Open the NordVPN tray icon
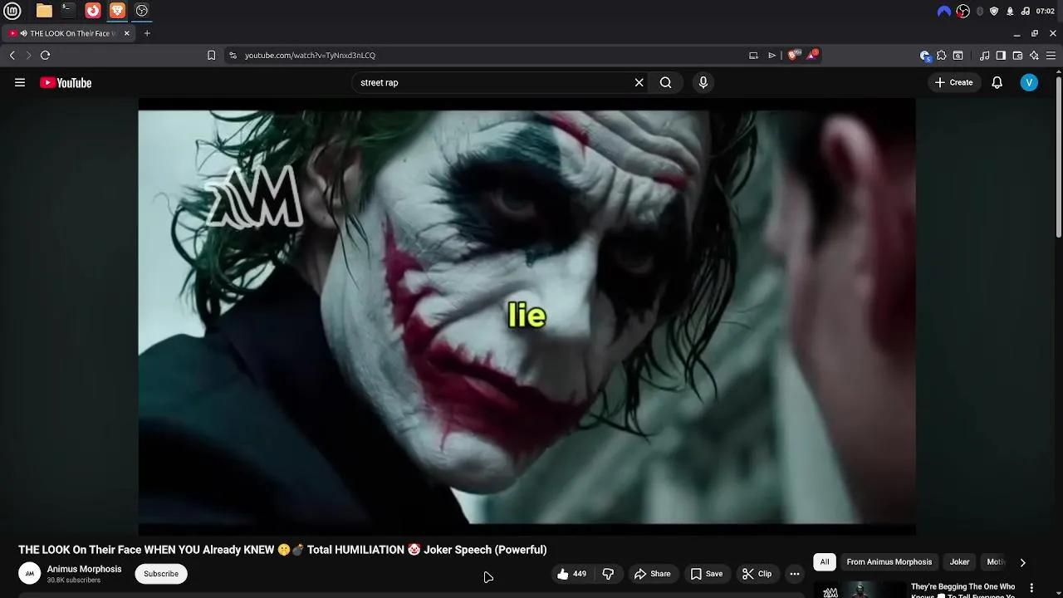 coord(944,11)
